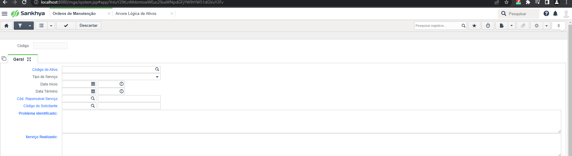Open the help question mark icon

tap(546, 13)
